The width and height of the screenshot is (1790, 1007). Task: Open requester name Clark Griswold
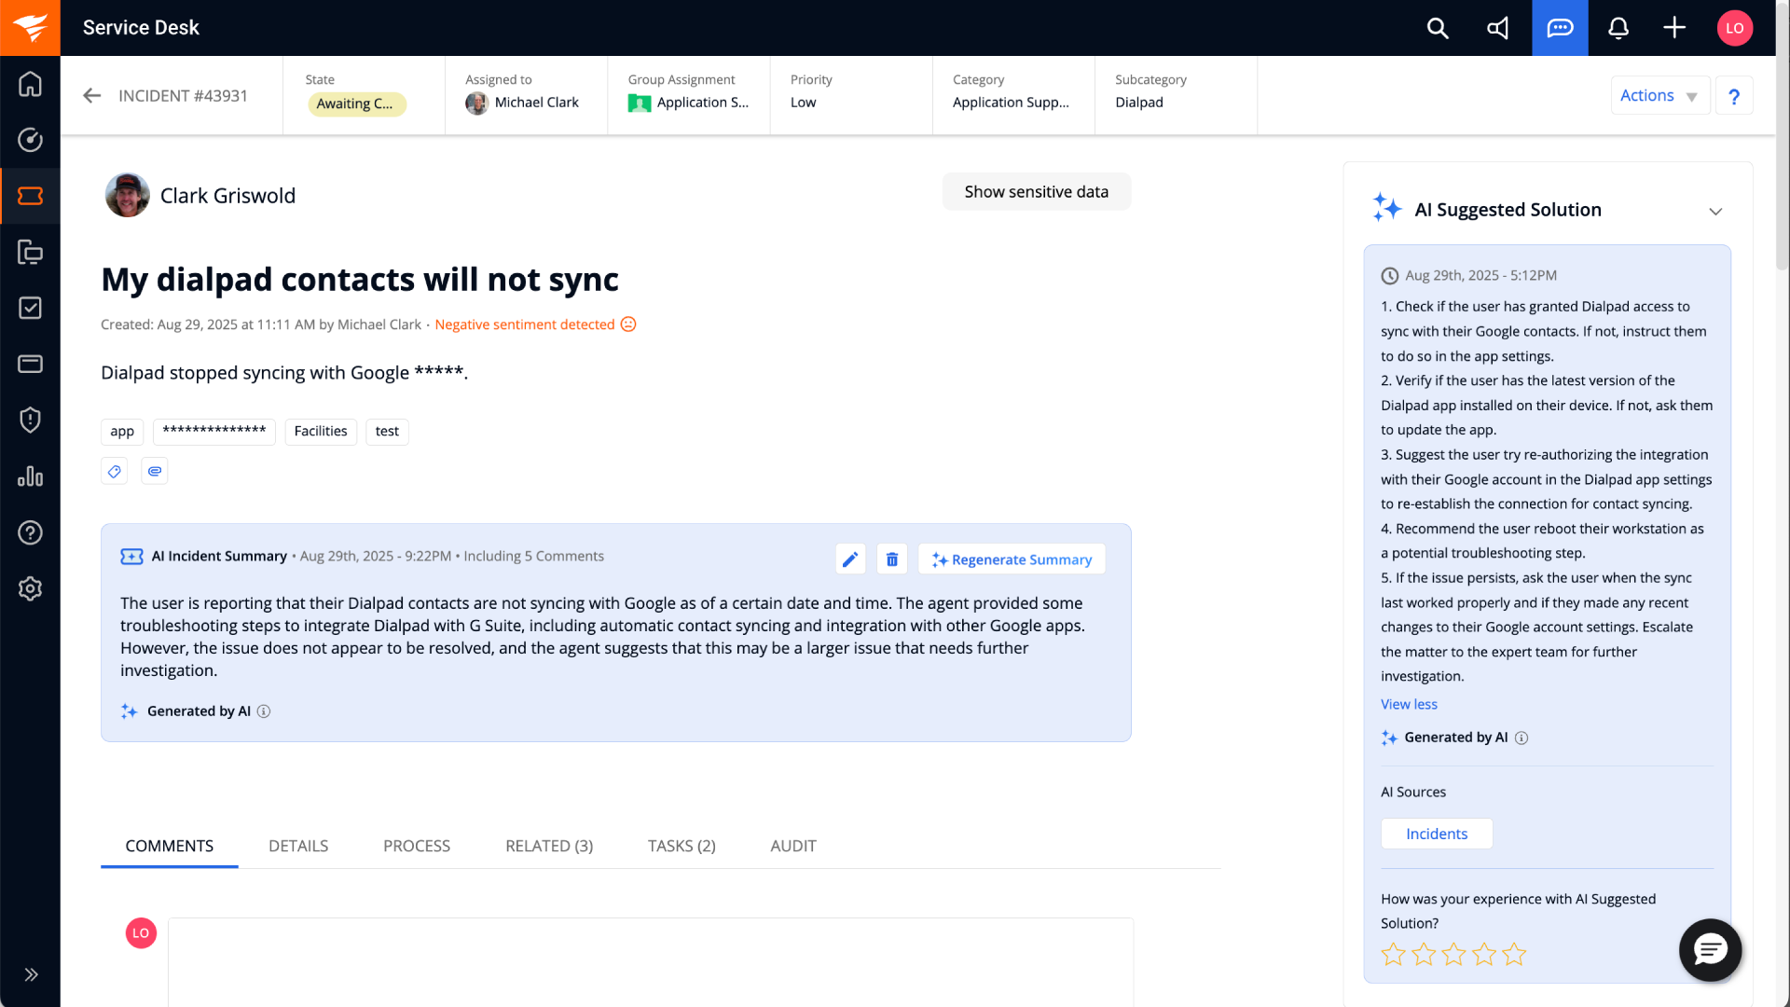(227, 196)
